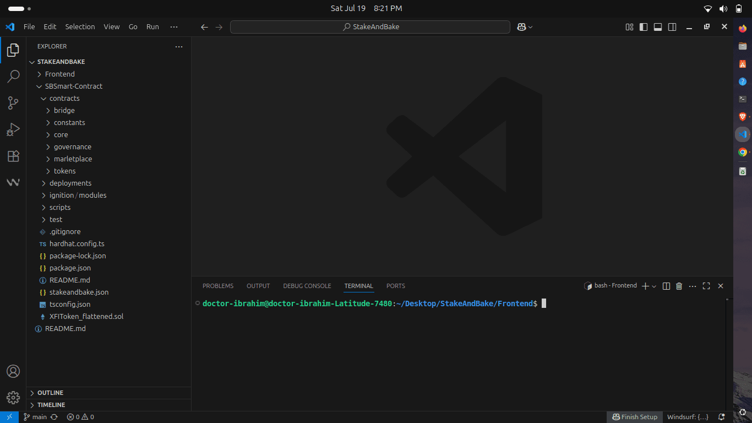
Task: Open the Source Control view
Action: (x=13, y=103)
